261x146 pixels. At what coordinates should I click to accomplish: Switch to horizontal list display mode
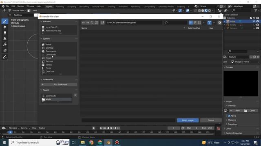(195, 23)
